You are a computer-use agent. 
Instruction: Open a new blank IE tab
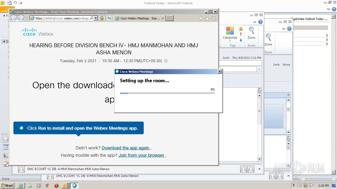tap(170, 18)
